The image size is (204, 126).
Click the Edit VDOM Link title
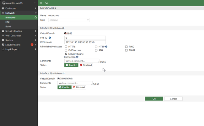coord(48,8)
